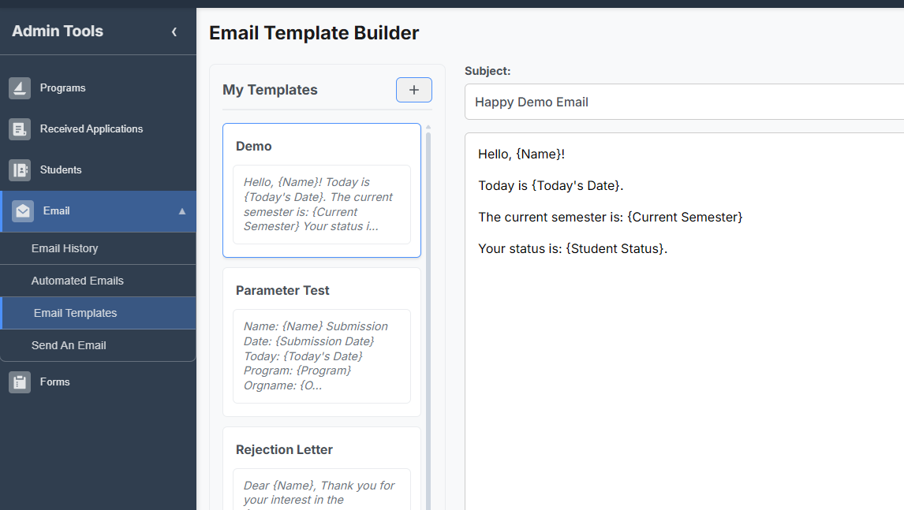Screen dimensions: 904x510
Task: Select the Parameter Test template
Action: pyautogui.click(x=321, y=339)
